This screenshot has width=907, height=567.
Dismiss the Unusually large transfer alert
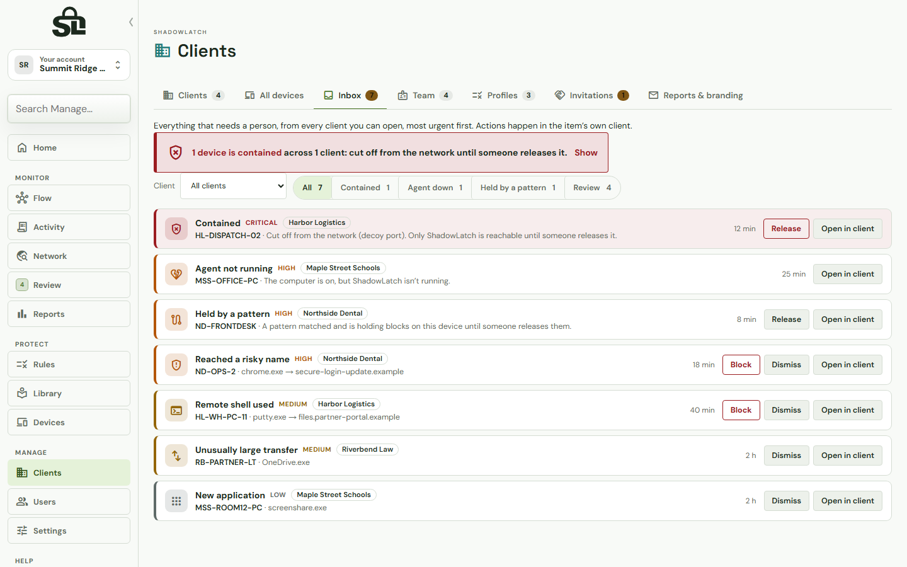click(x=786, y=455)
